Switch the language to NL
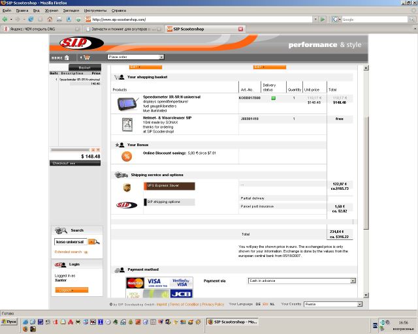 pyautogui.click(x=272, y=304)
